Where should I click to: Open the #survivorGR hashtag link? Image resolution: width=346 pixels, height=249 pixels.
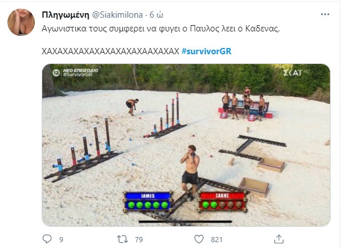206,51
